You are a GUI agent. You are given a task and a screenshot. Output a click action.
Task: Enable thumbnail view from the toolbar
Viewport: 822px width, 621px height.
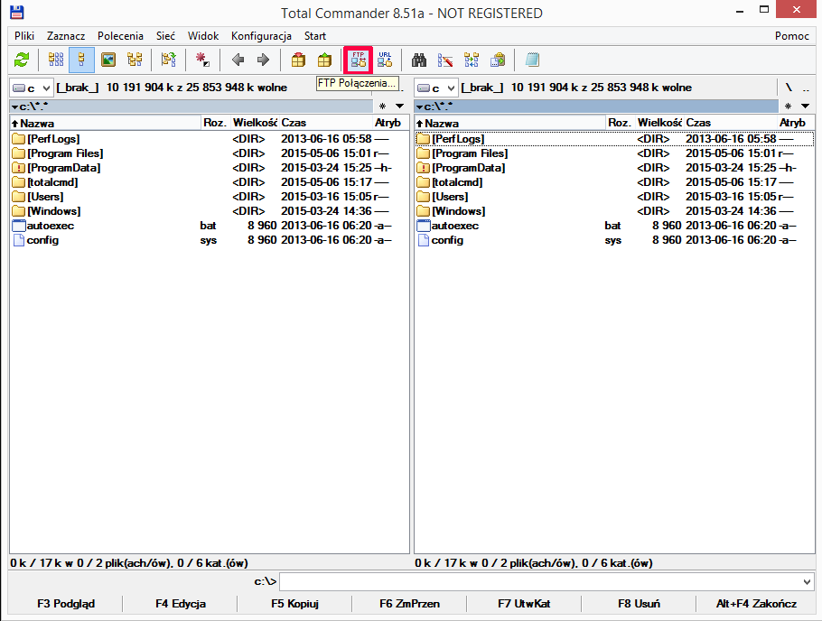point(108,60)
